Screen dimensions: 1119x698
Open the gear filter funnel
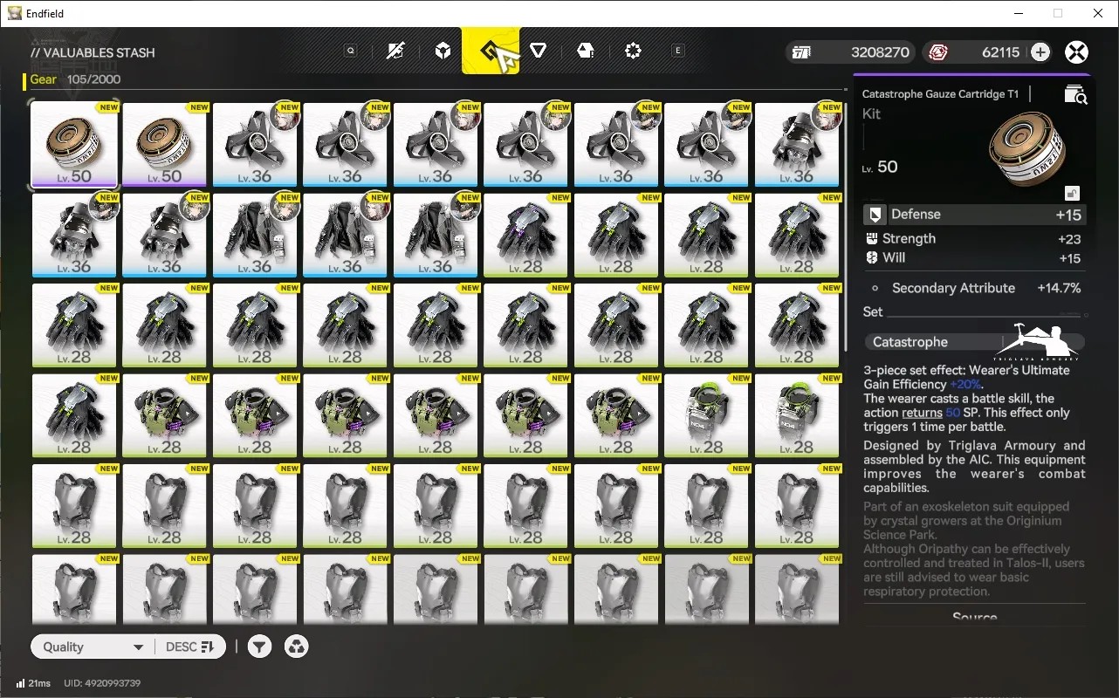259,647
